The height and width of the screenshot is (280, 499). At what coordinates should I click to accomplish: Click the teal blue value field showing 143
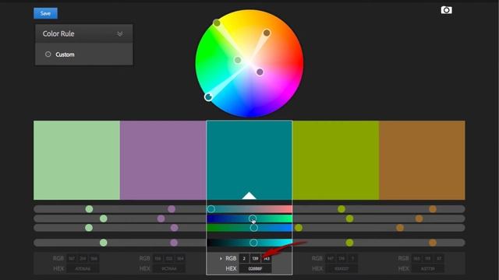[267, 258]
